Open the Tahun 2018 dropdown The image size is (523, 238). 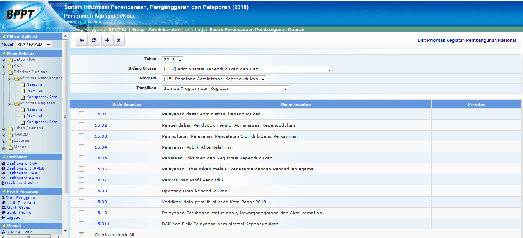pyautogui.click(x=173, y=60)
